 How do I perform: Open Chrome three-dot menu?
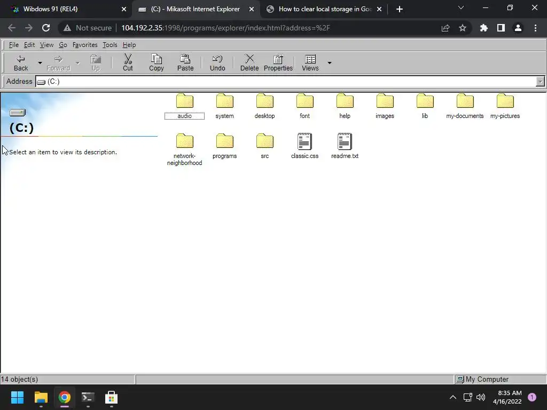(535, 28)
